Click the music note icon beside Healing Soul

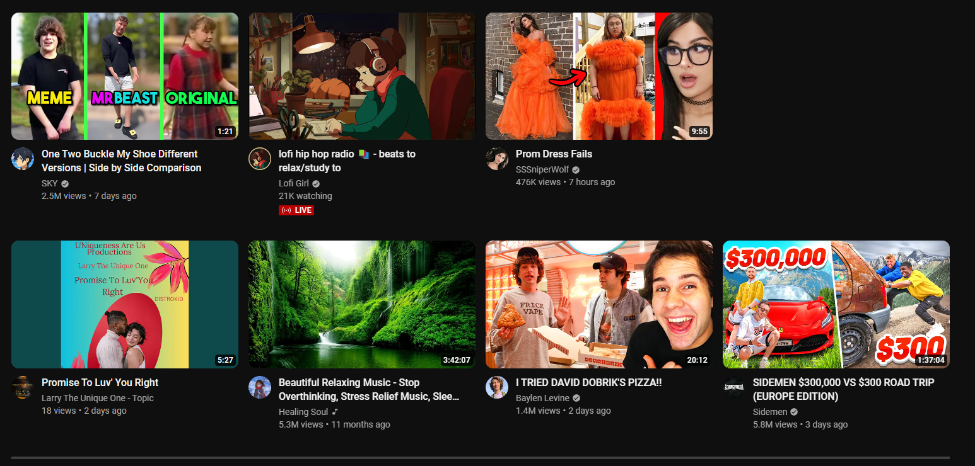click(335, 412)
